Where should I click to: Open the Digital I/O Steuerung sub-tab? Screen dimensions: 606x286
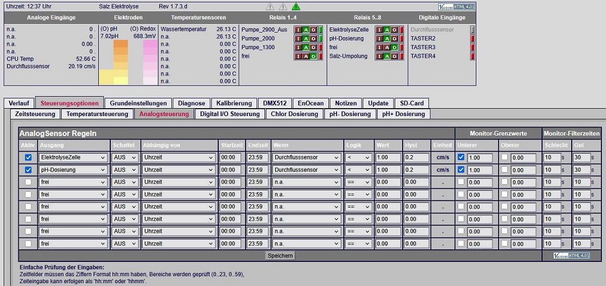click(x=230, y=114)
